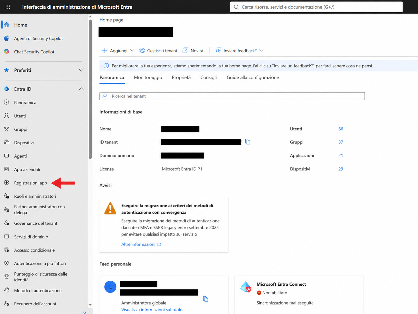This screenshot has width=418, height=314.
Task: Open the Consigli tab
Action: [208, 77]
